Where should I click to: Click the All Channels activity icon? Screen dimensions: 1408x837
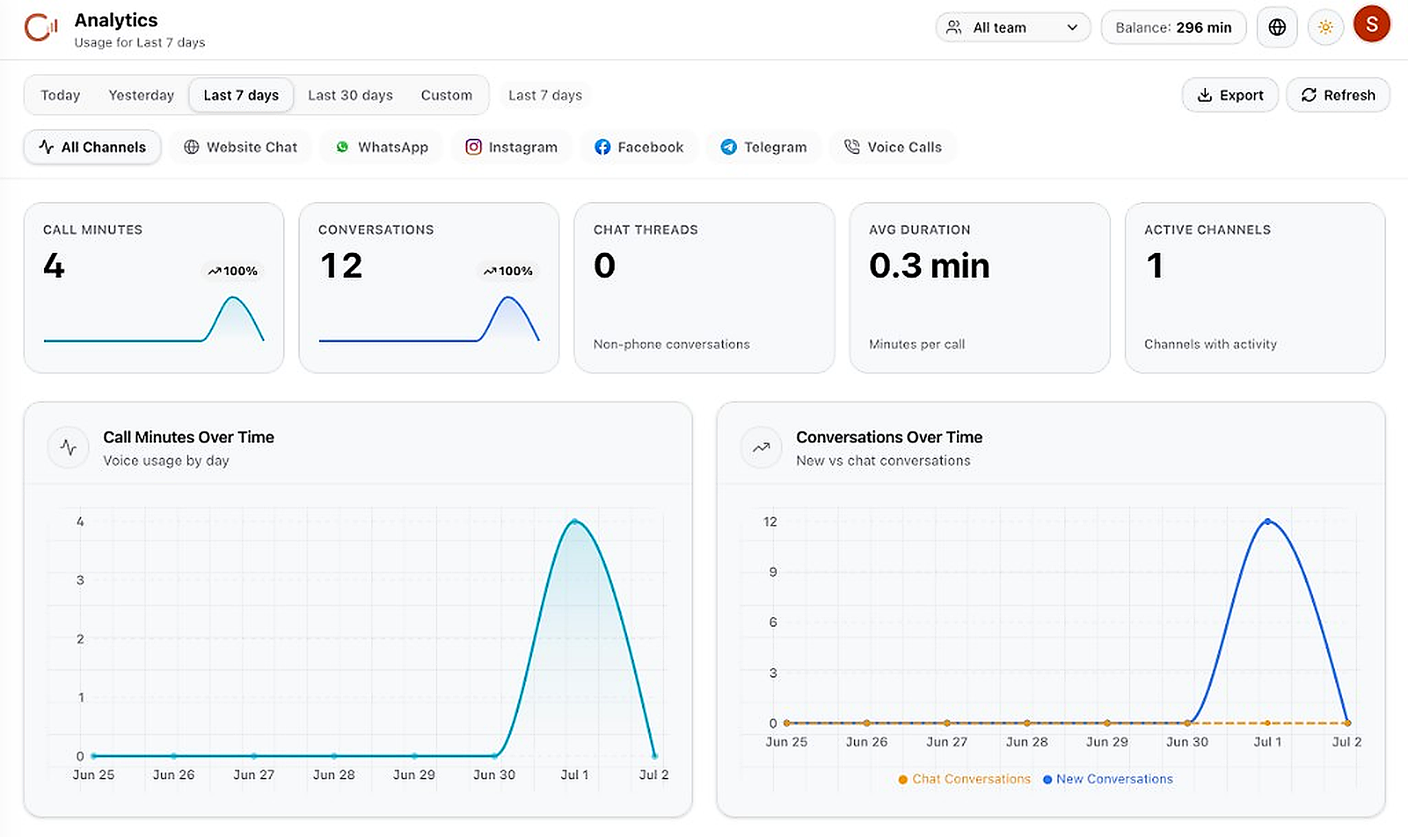(x=46, y=146)
